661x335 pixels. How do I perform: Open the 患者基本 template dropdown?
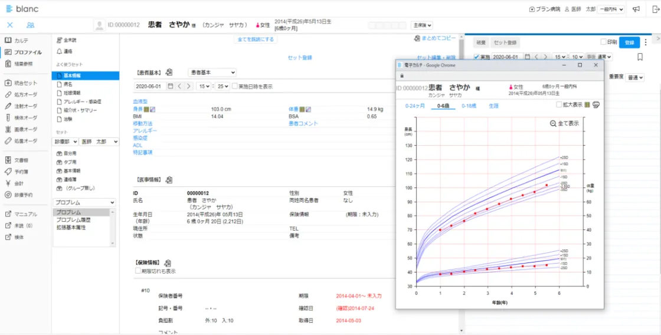coord(212,73)
